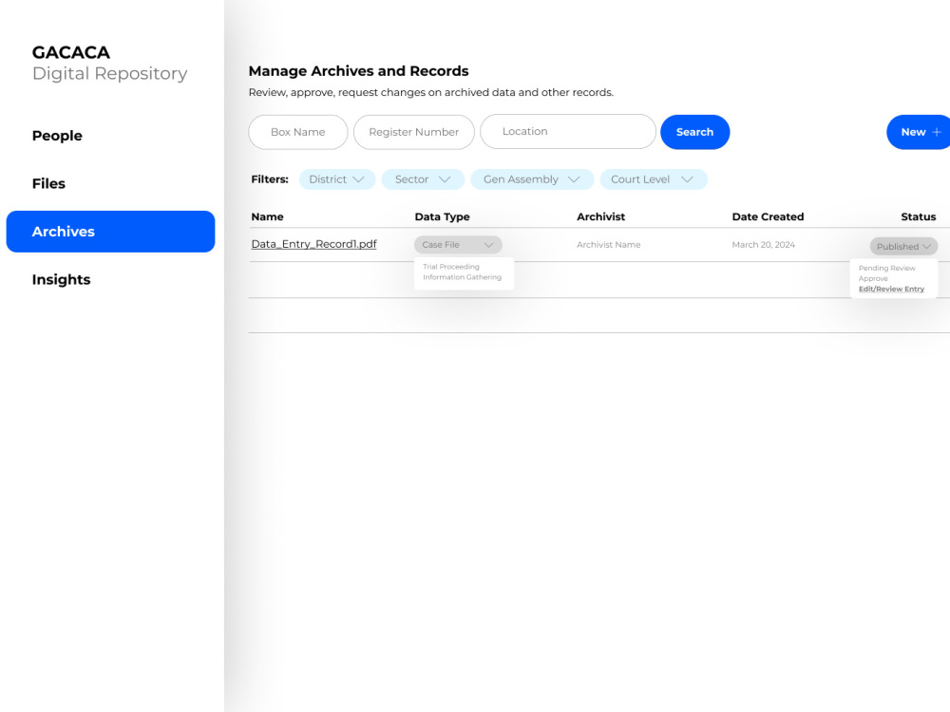Click the Archivist column header
The image size is (950, 712).
pos(601,216)
